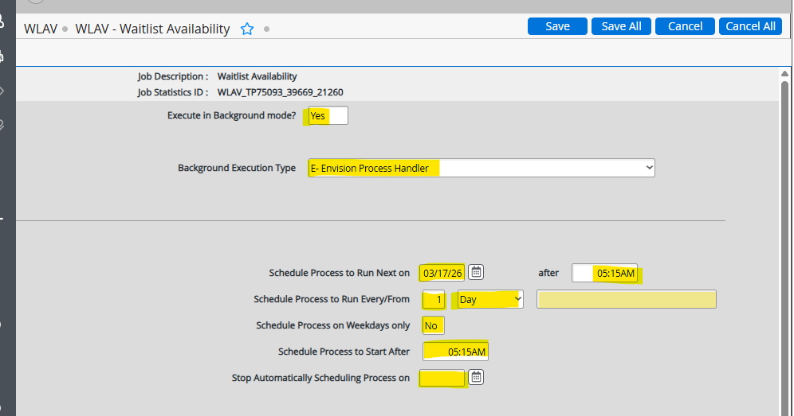Edit the after time 05:15AM field
This screenshot has width=794, height=416.
(x=604, y=273)
